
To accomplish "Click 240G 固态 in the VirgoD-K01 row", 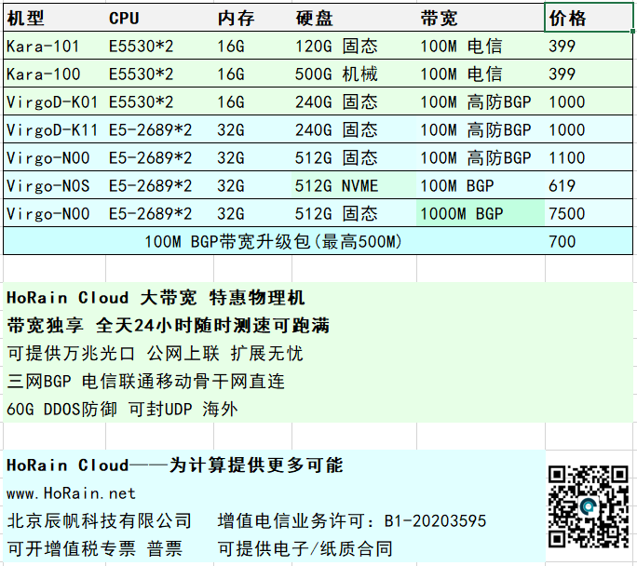I will [x=354, y=101].
